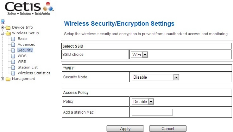Click the page icon beside Station List
This screenshot has height=132, width=233.
13,68
